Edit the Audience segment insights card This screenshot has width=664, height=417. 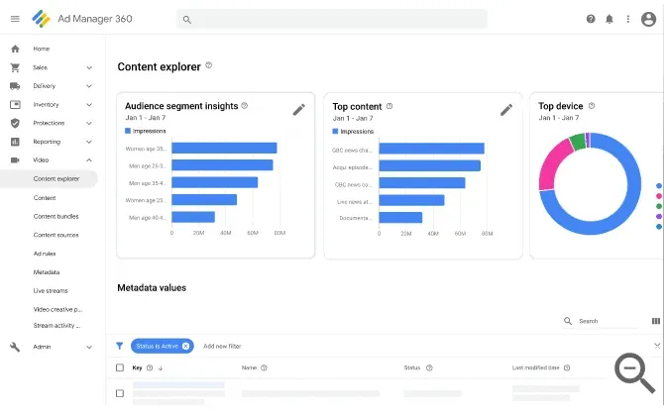(299, 110)
